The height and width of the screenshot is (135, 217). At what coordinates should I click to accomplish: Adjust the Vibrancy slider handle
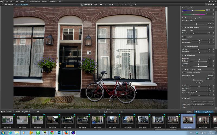click(199, 50)
